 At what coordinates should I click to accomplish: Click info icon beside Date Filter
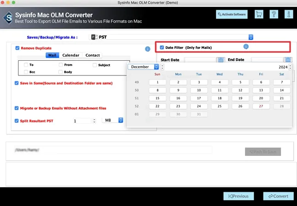pos(246,46)
